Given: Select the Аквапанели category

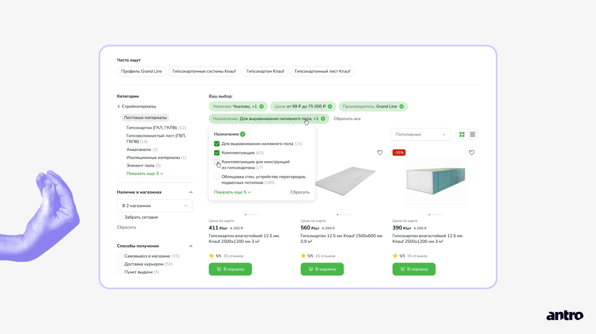Looking at the screenshot, I should (138, 150).
